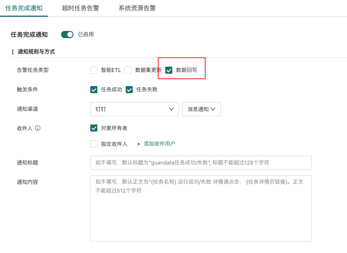Disable the 任务完成通知 toggle switch
Viewport: 347px width, 253px height.
67,34
